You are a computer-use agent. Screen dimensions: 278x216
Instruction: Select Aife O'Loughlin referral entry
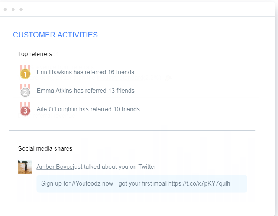(x=88, y=109)
